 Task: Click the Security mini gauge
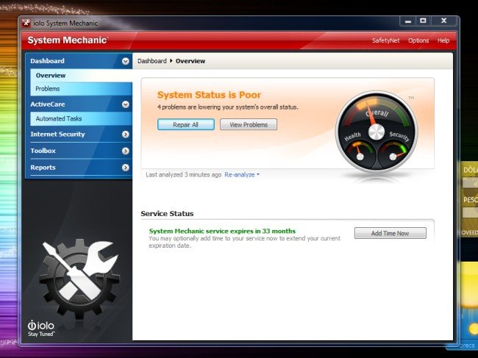tap(393, 154)
